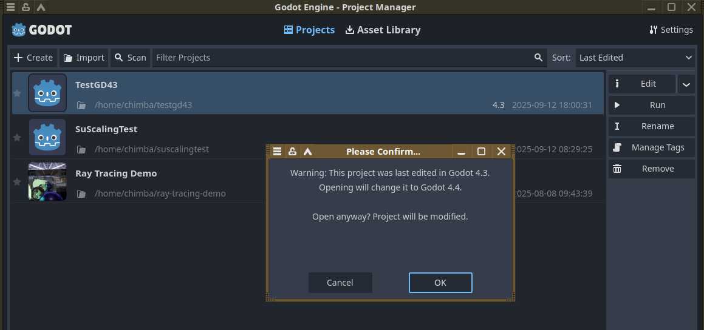Screen dimensions: 704x330
Task: Switch to the Projects tab
Action: coord(309,30)
